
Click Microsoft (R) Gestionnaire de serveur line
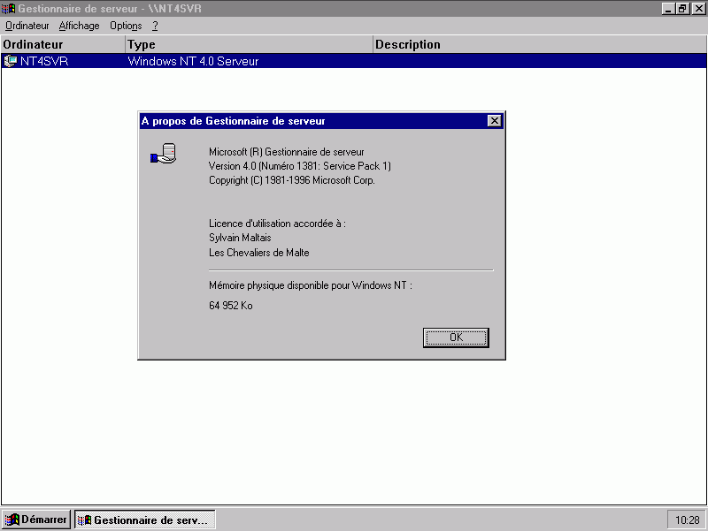pos(286,152)
